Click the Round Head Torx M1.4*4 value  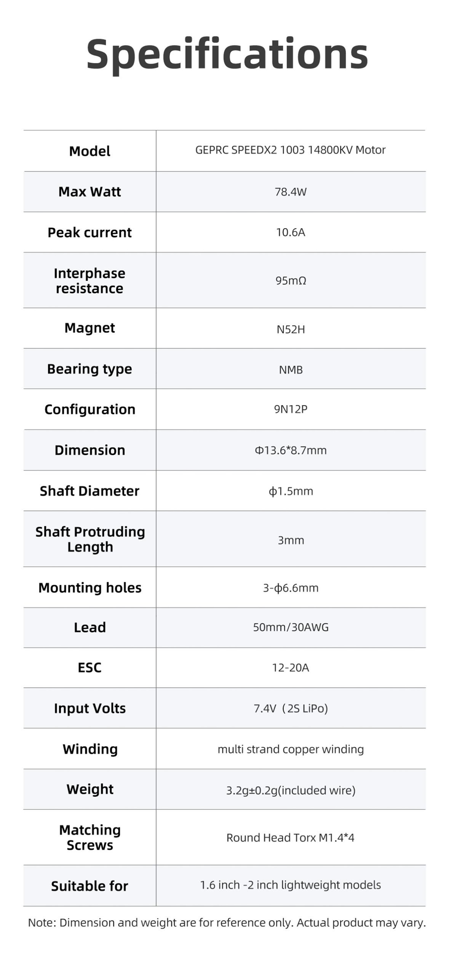(290, 837)
